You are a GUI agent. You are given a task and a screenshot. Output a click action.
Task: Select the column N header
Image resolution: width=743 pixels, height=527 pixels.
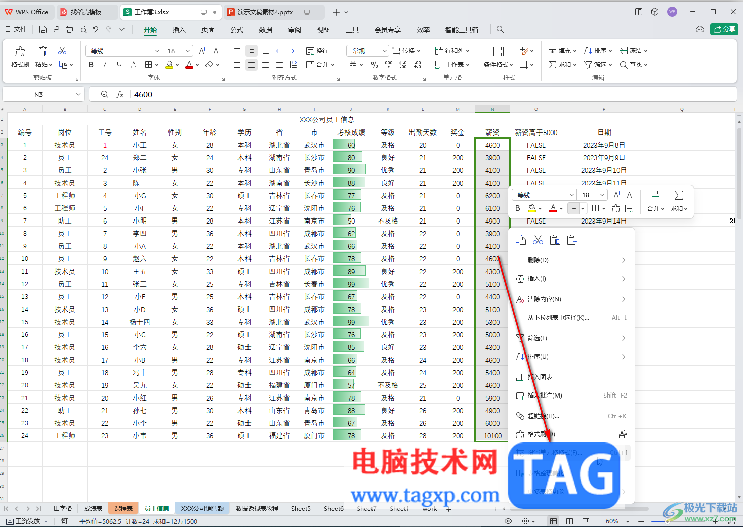click(492, 109)
